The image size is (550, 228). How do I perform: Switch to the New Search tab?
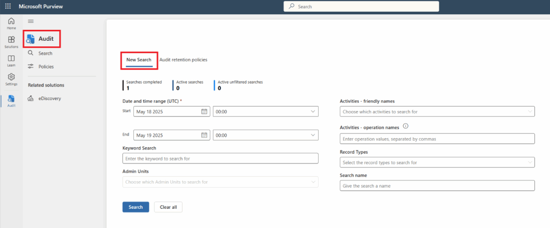pos(139,60)
